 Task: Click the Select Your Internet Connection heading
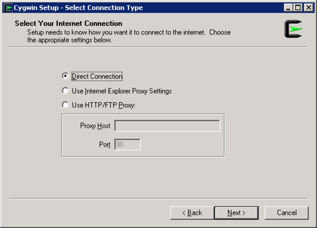pyautogui.click(x=69, y=23)
